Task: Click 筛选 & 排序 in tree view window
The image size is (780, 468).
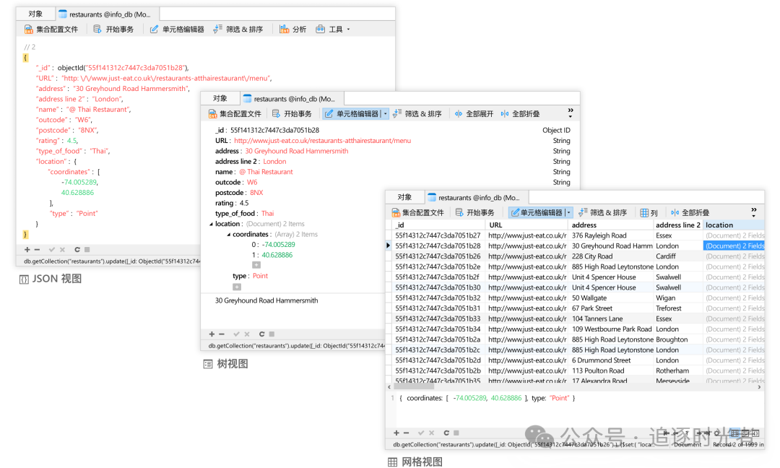Action: pyautogui.click(x=417, y=114)
